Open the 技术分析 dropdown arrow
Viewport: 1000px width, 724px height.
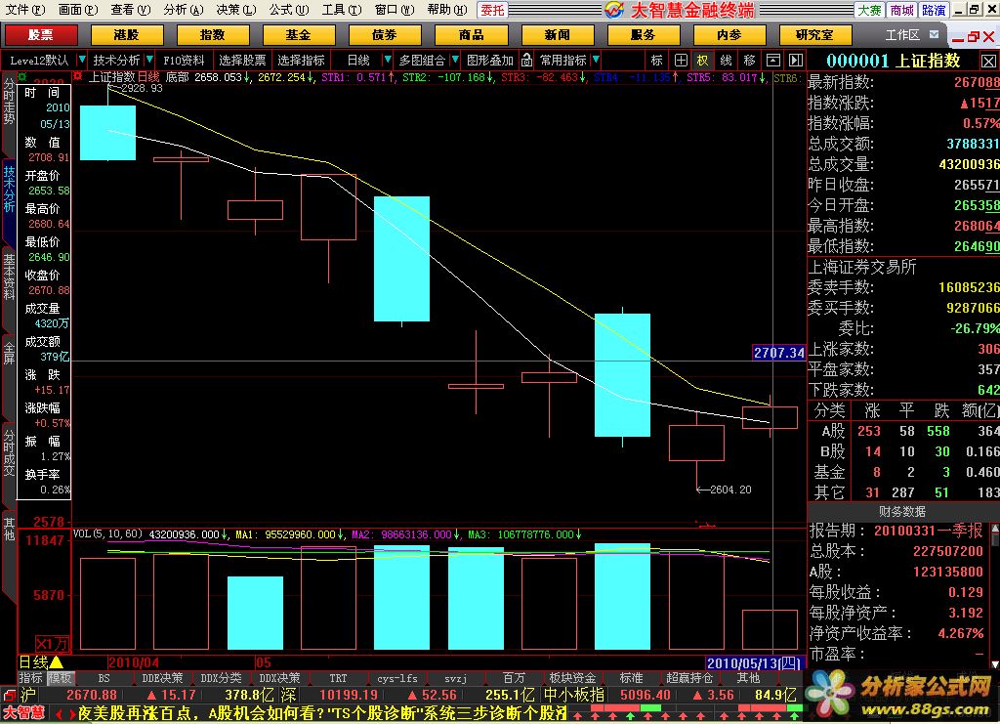click(149, 60)
